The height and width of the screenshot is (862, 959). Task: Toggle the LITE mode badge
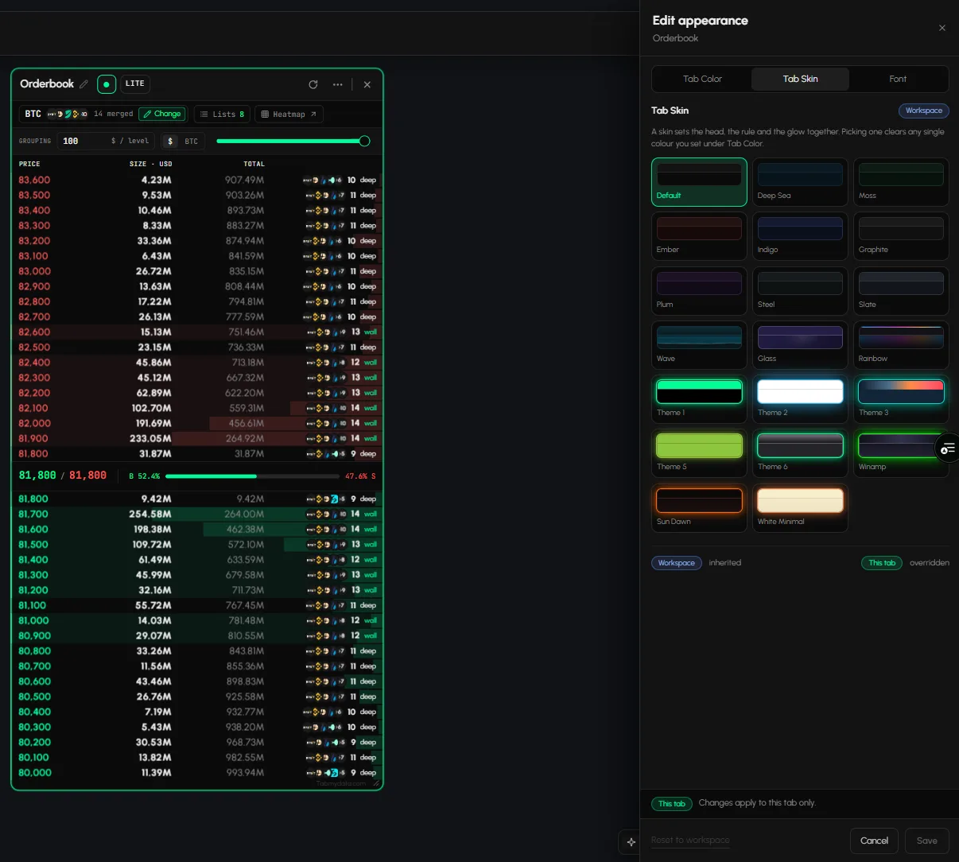click(135, 83)
